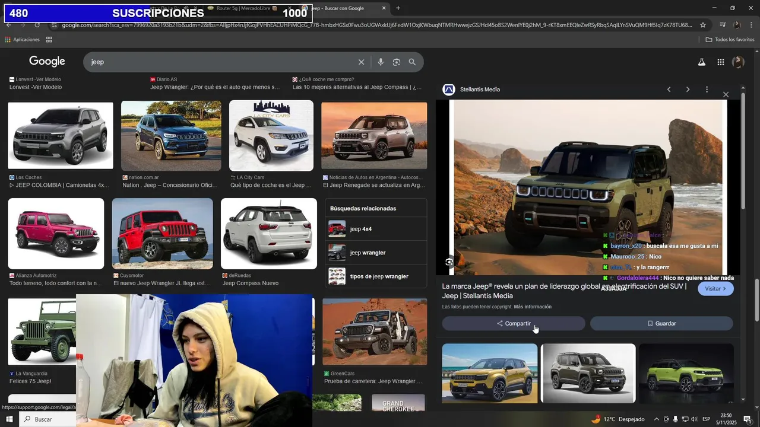Image resolution: width=760 pixels, height=427 pixels.
Task: Open Chrome three-dot menu
Action: [x=752, y=25]
